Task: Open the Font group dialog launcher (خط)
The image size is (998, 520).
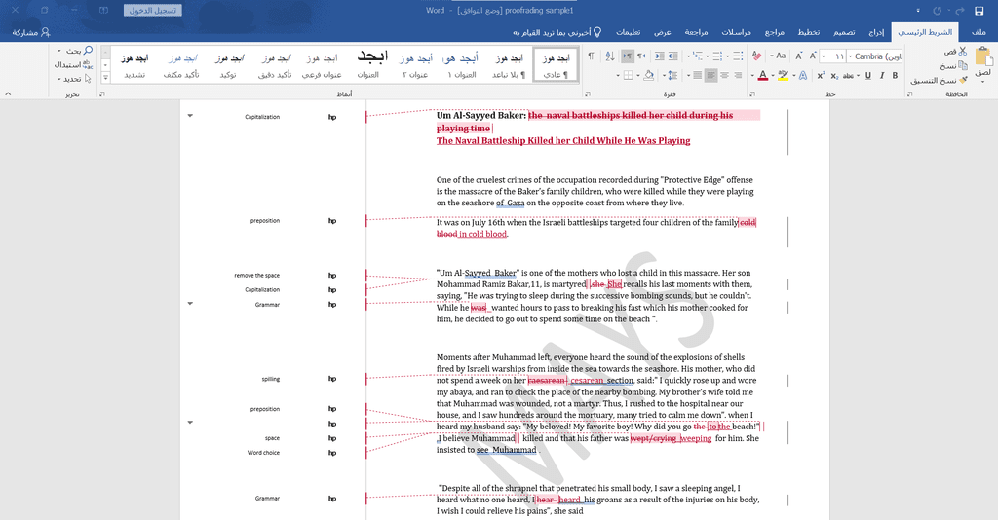Action: coord(752,94)
